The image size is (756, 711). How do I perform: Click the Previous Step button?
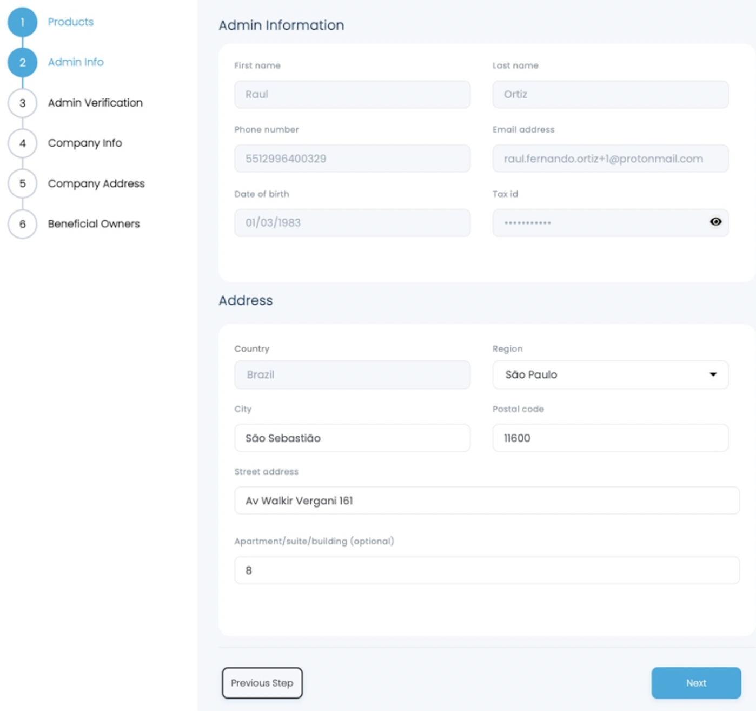coord(262,683)
